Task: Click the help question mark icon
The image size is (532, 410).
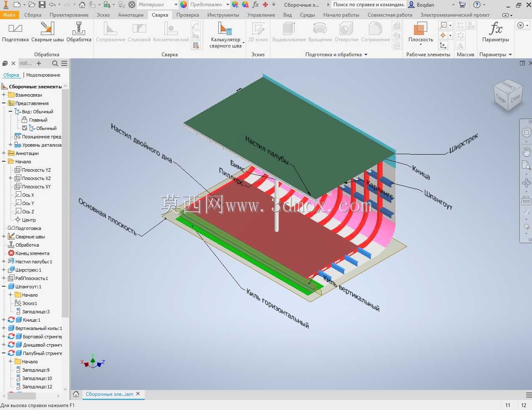Action: click(477, 5)
